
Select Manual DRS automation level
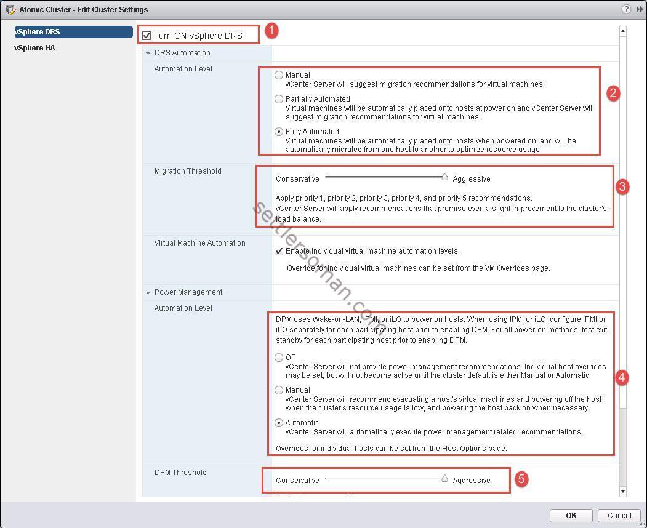coord(279,74)
